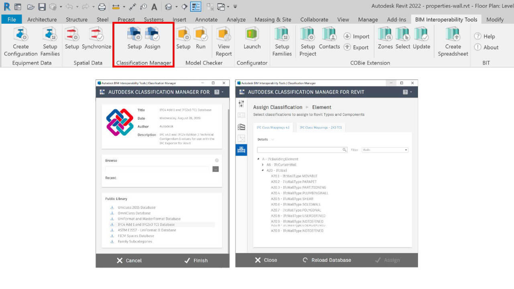Run Synchronize for Spatial Data
514x289 pixels.
point(96,39)
